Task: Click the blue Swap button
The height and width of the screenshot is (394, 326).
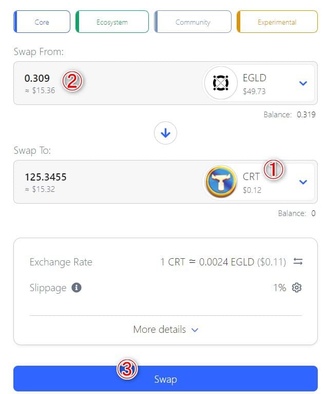Action: 165,379
